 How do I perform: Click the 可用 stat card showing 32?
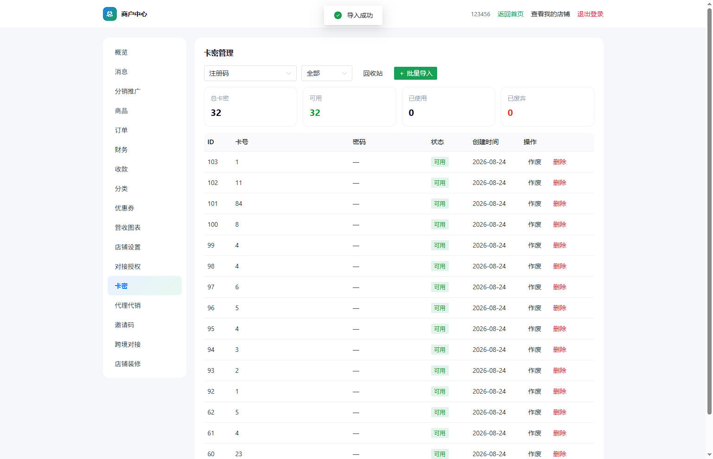tap(350, 107)
